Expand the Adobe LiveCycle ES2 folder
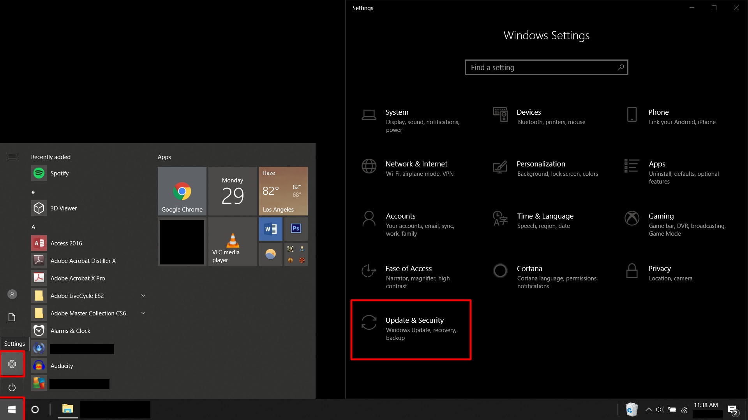748x420 pixels. pos(143,296)
